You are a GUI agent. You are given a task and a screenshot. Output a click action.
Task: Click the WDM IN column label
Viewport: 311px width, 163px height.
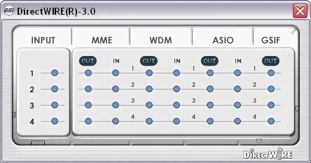click(x=177, y=61)
